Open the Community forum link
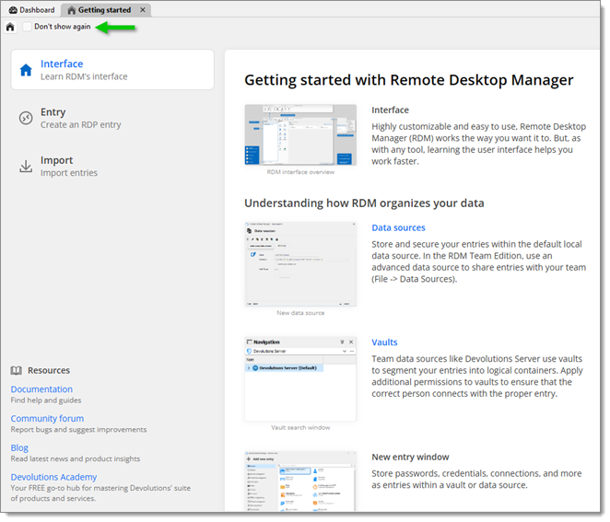The height and width of the screenshot is (522, 610). [x=47, y=419]
